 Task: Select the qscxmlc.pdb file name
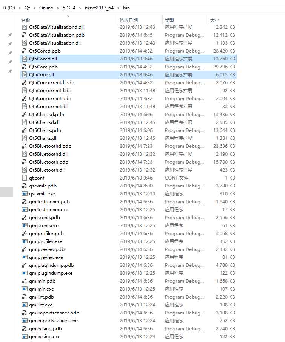pyautogui.click(x=43, y=186)
